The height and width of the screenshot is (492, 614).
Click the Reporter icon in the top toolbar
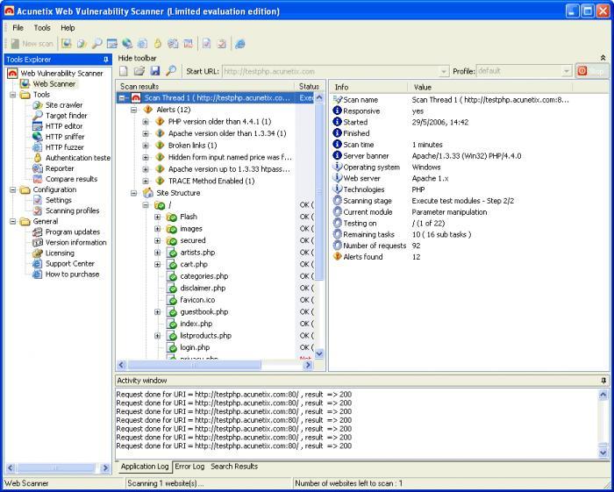173,44
